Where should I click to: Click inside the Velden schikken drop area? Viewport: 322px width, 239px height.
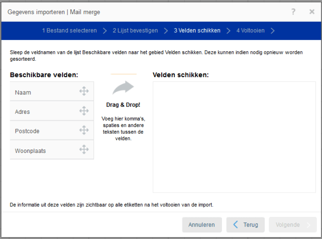tap(234, 137)
